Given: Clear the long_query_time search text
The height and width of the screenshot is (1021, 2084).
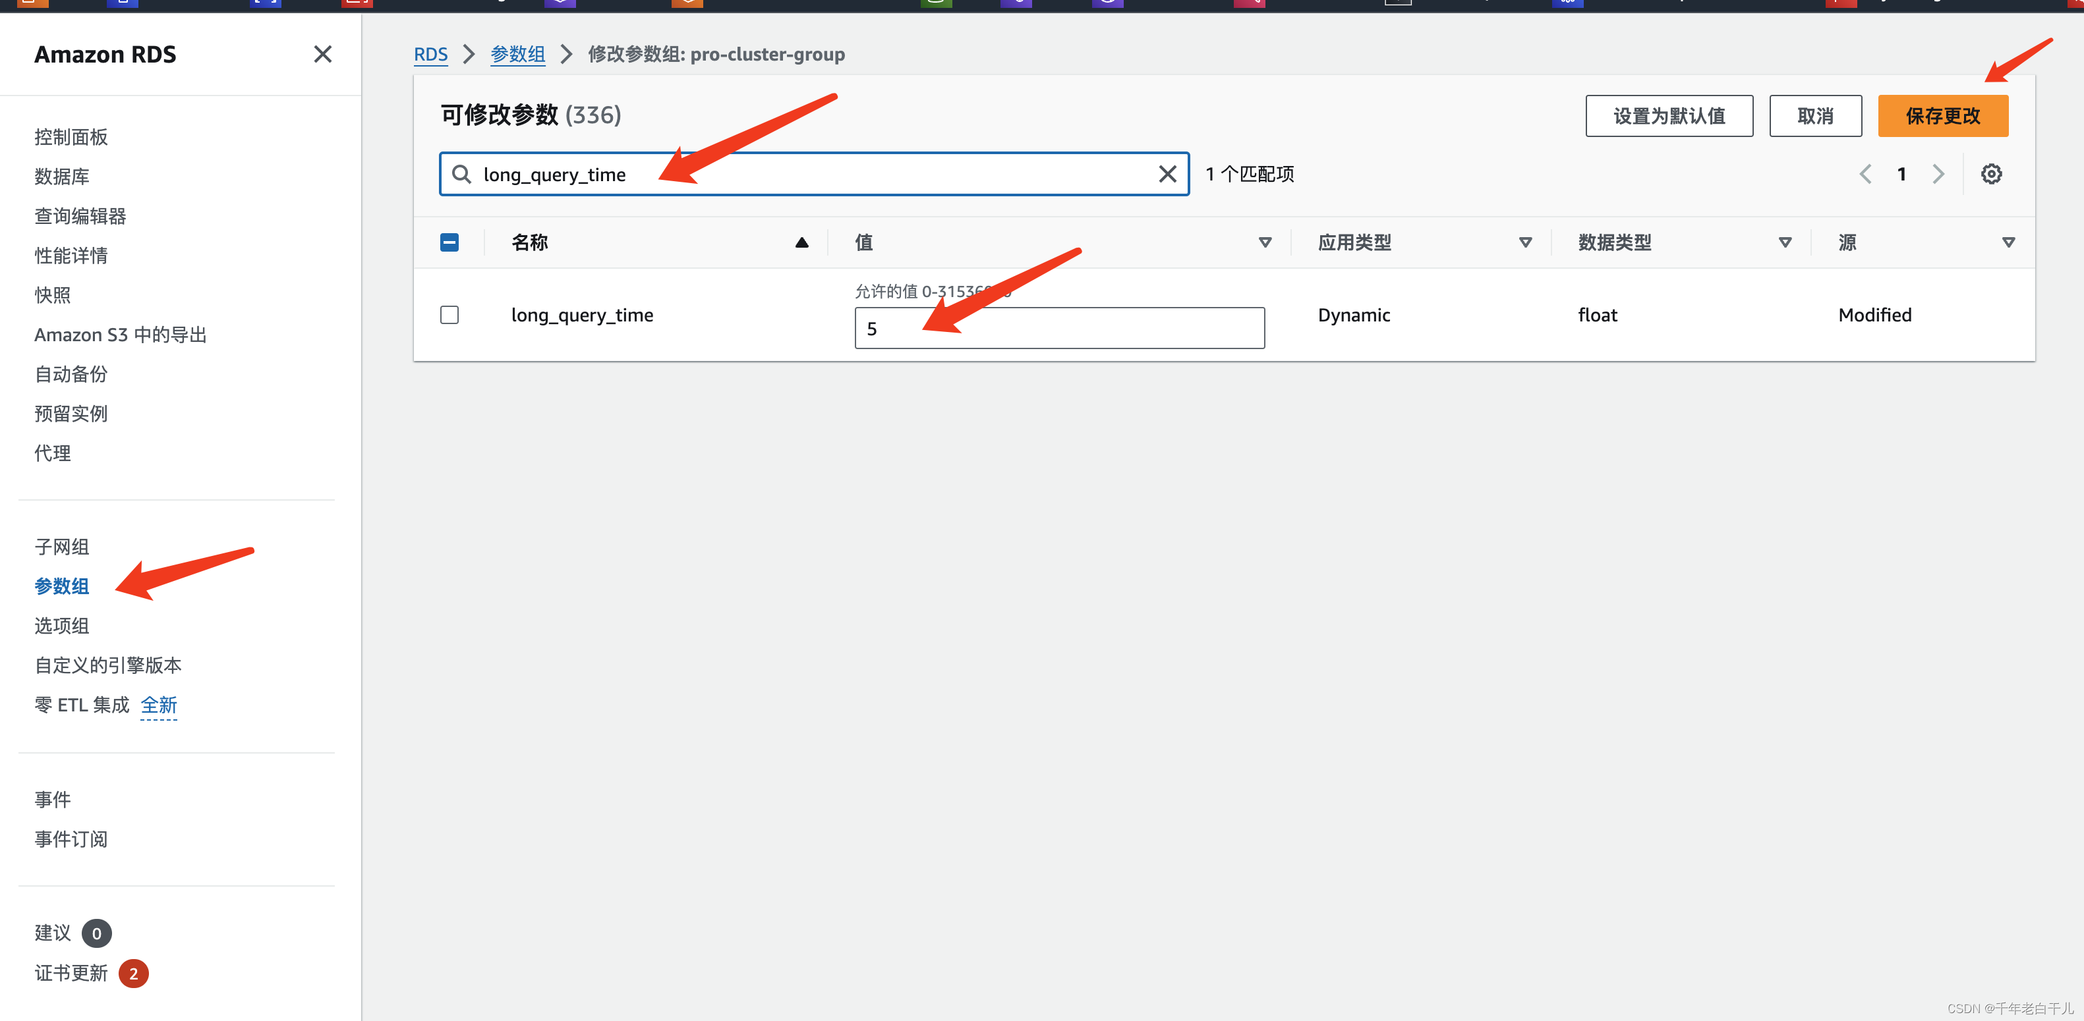Looking at the screenshot, I should (1167, 174).
